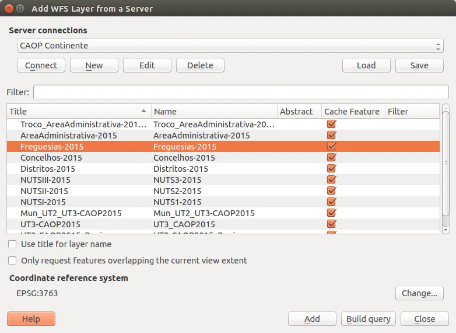Click the layer list vertical scrollbar
This screenshot has height=333, width=456.
446,169
